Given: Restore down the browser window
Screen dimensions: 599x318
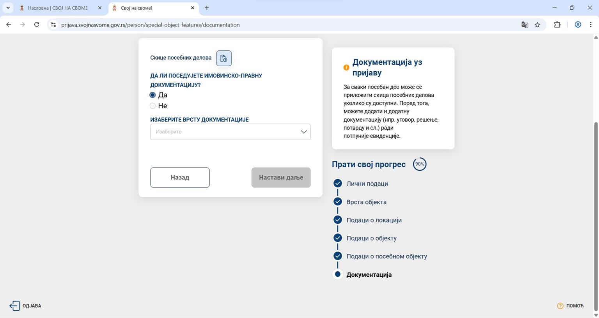Looking at the screenshot, I should [572, 8].
